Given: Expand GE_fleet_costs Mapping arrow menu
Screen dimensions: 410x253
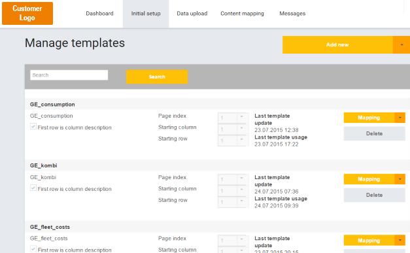Looking at the screenshot, I should [x=400, y=241].
